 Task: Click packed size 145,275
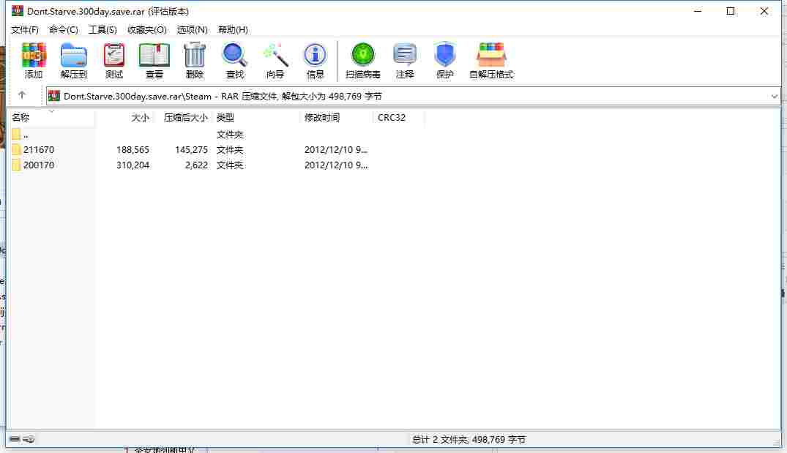click(191, 149)
